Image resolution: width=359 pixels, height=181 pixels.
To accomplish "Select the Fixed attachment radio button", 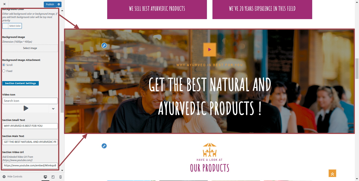I will (x=4, y=71).
